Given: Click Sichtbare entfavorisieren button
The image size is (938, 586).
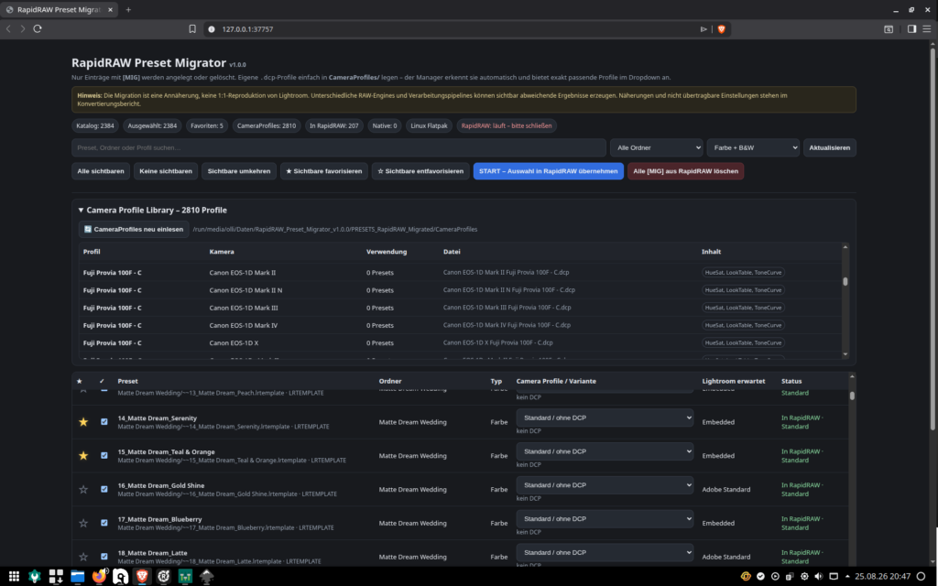Looking at the screenshot, I should point(420,171).
